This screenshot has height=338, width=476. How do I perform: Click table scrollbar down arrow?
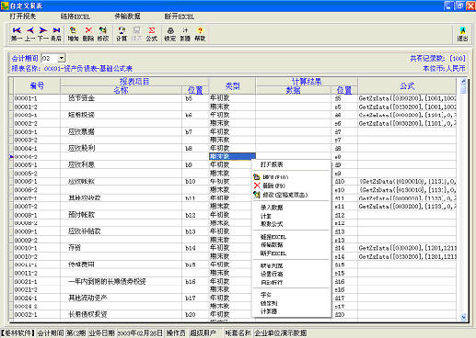[463, 317]
